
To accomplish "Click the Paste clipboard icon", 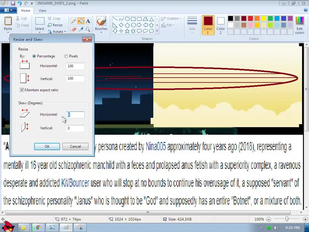I will [x=8, y=21].
